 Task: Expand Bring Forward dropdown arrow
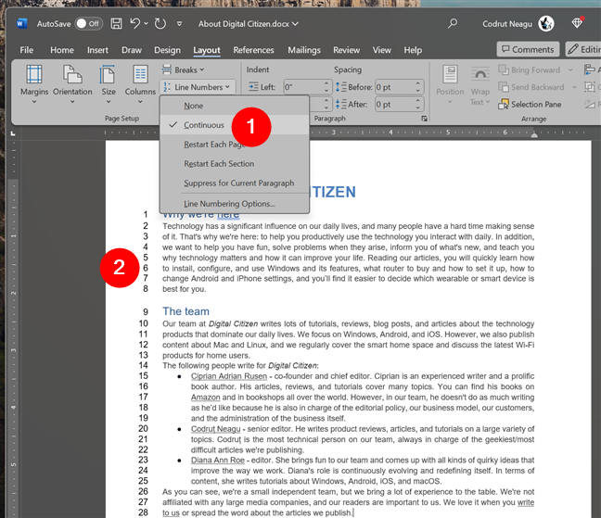[x=570, y=70]
